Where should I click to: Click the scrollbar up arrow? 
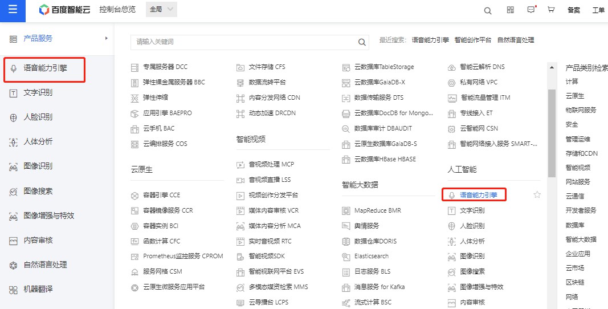point(552,67)
